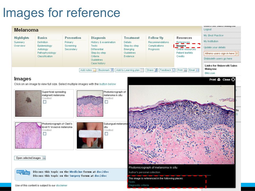The height and width of the screenshot is (191, 255).
Task: Open the Aetiology link
Action: (43, 49)
